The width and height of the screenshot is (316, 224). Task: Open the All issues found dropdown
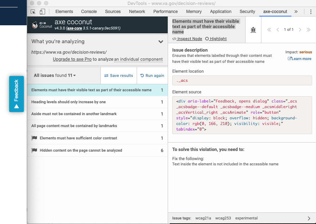pos(55,75)
